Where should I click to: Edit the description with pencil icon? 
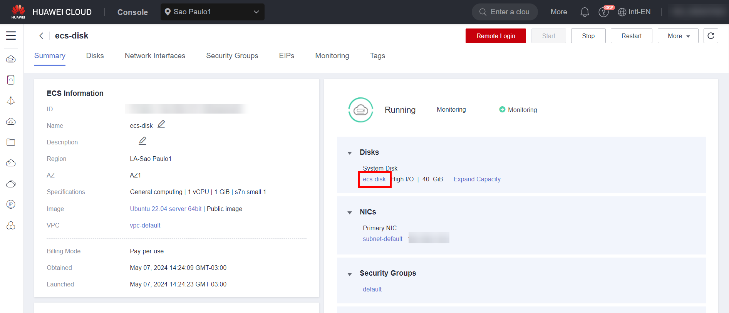(x=142, y=141)
